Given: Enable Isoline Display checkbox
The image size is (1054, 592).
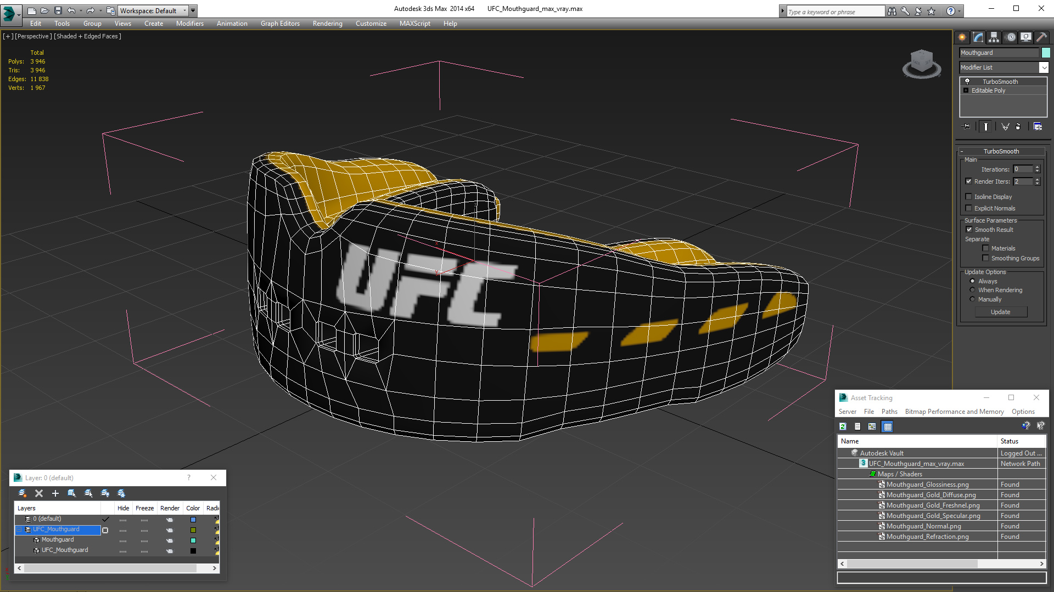Looking at the screenshot, I should [x=968, y=196].
